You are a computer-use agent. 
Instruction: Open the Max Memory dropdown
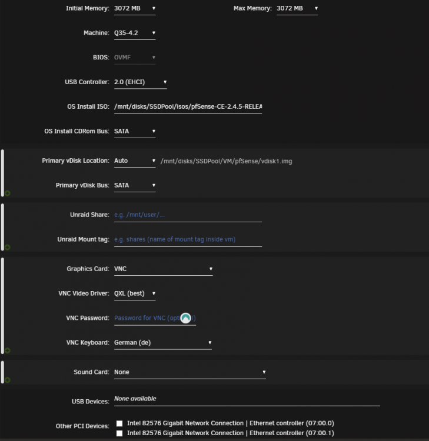tap(297, 9)
